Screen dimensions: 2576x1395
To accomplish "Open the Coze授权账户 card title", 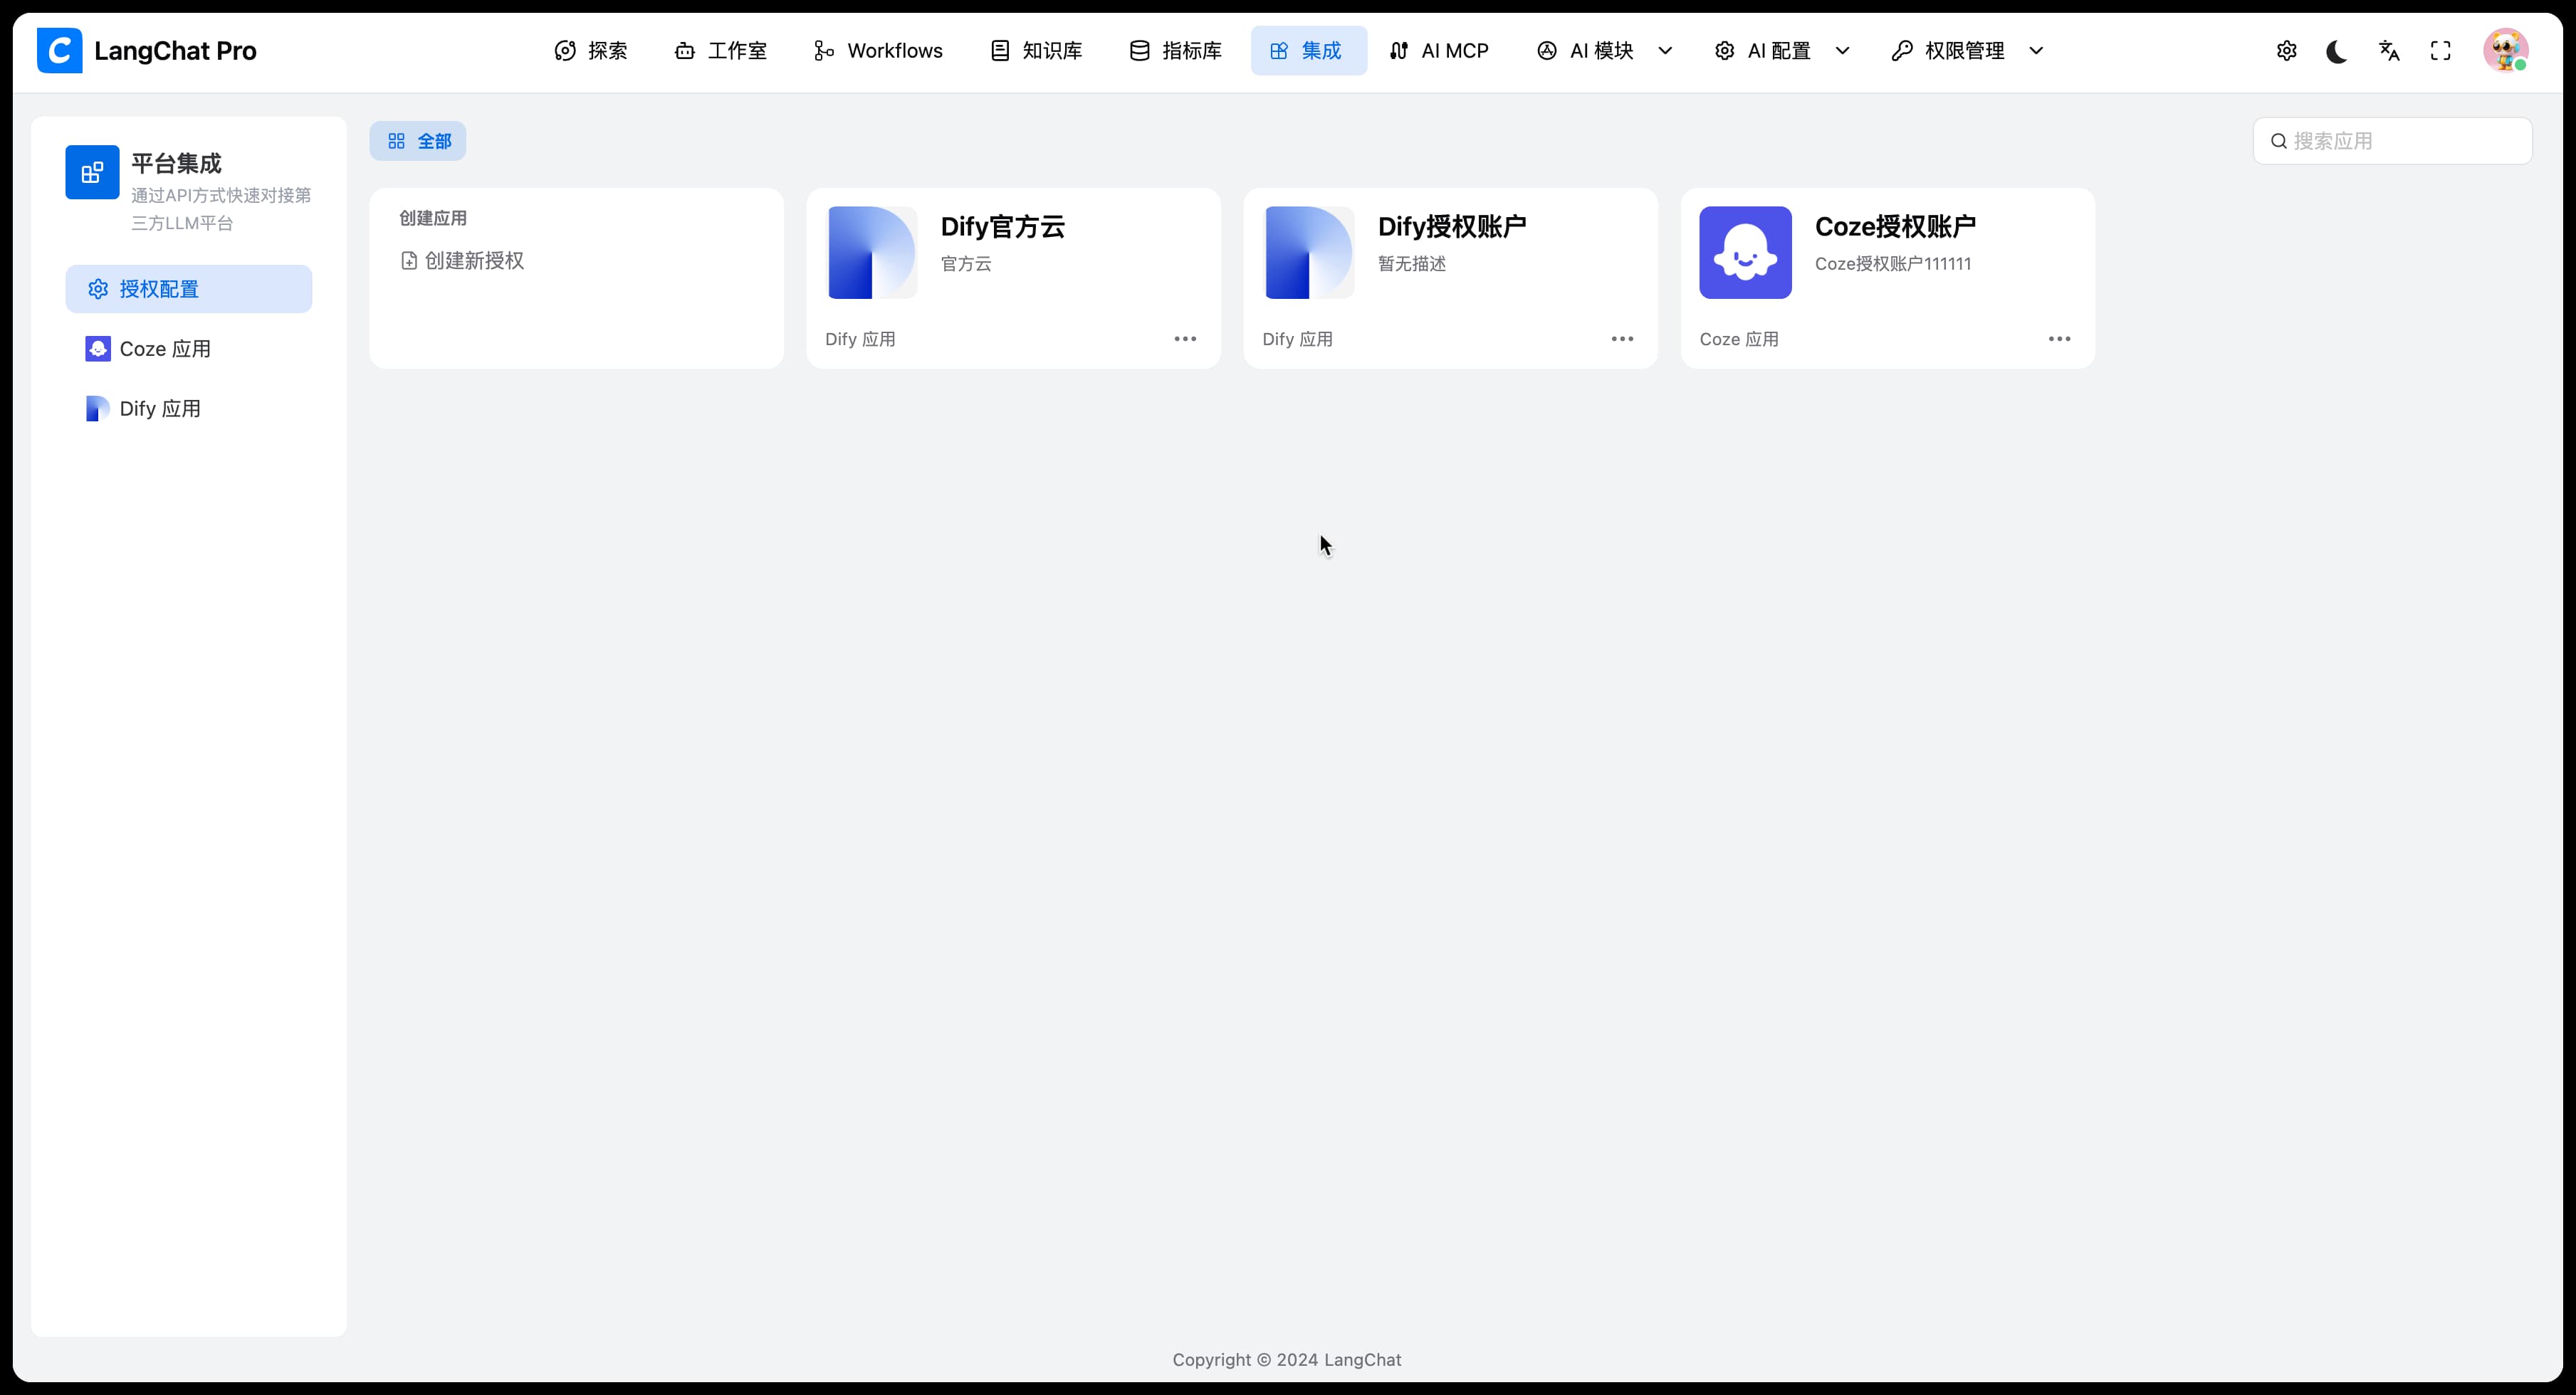I will click(1896, 227).
